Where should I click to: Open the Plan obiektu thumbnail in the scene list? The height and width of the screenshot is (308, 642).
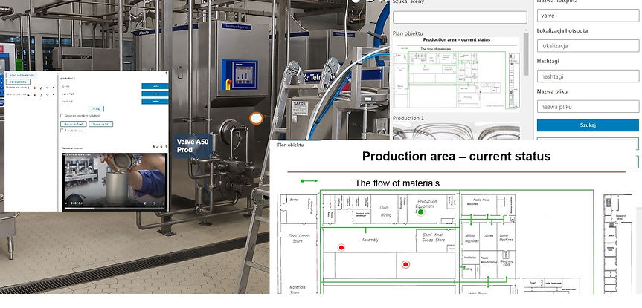pos(457,74)
